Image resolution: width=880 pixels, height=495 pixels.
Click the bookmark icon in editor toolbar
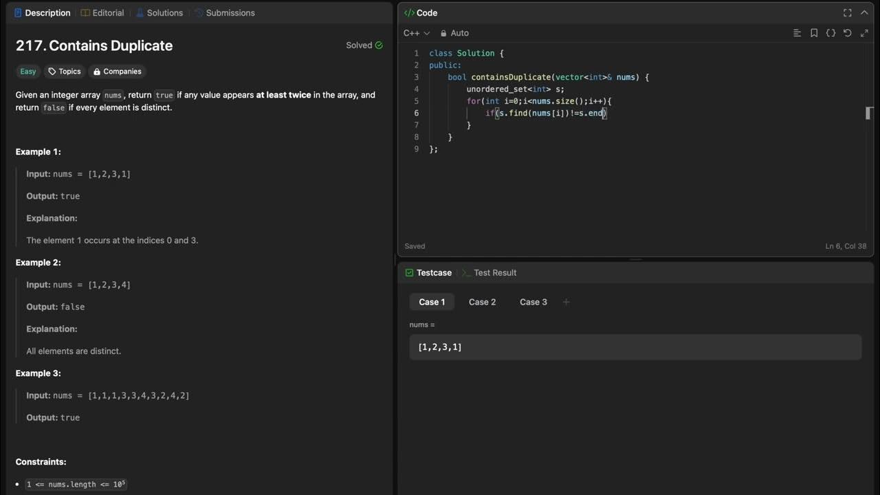(814, 33)
